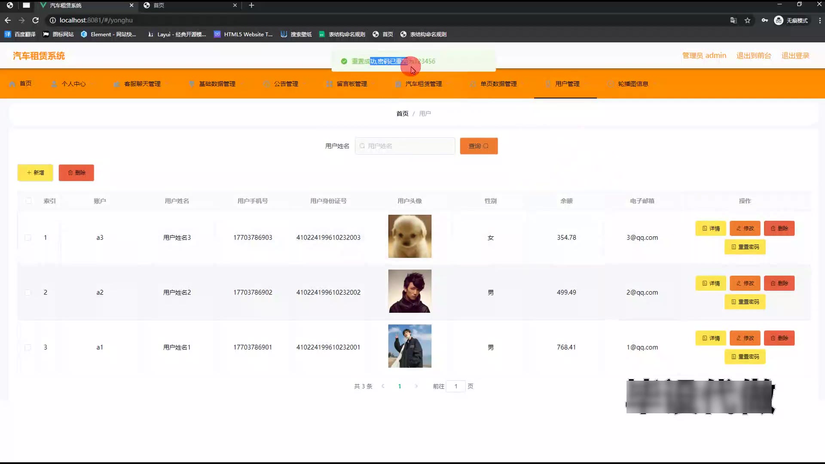This screenshot has height=464, width=825.
Task: Select the checkbox for account a1 row
Action: click(28, 347)
